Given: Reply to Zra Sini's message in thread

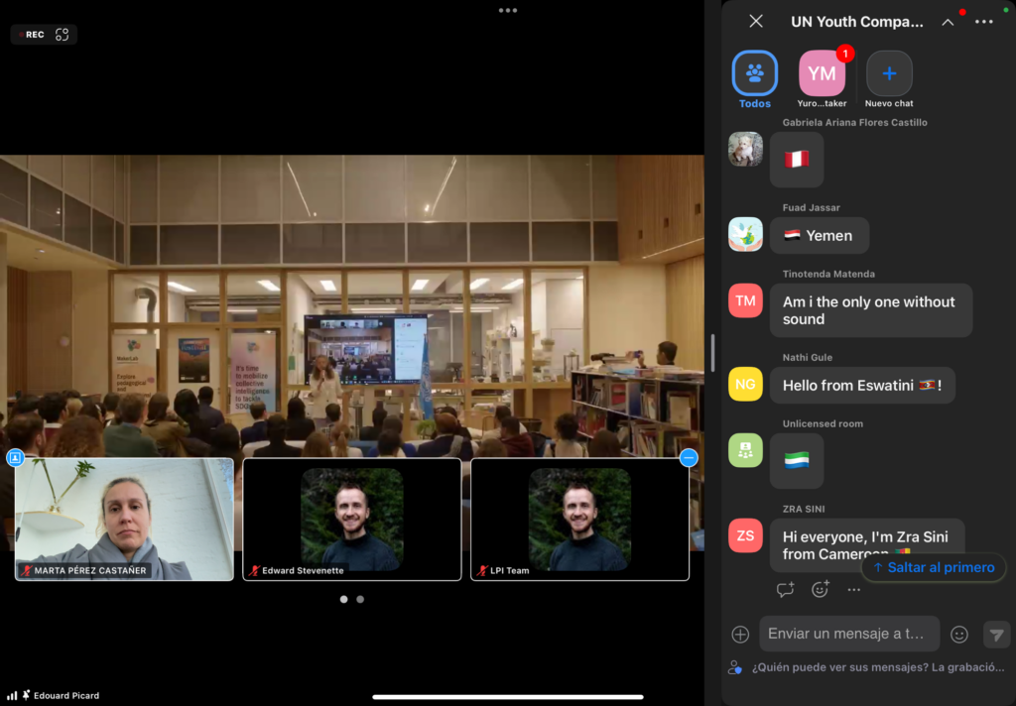Looking at the screenshot, I should tap(785, 589).
